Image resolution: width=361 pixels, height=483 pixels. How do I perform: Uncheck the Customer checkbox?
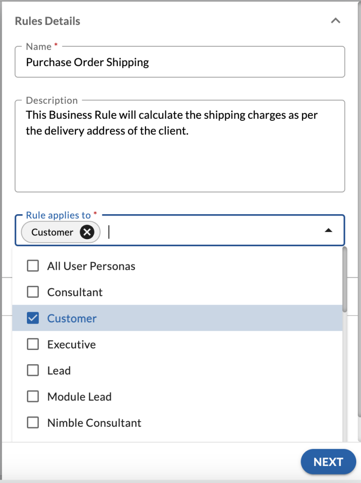coord(33,318)
